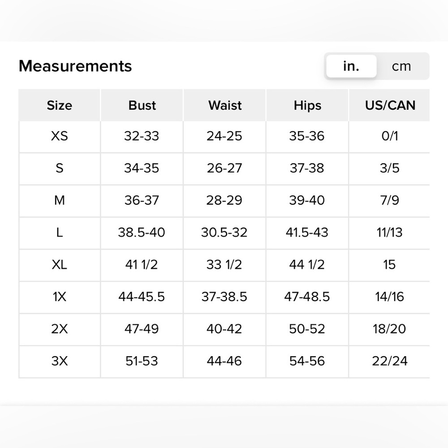Screen dimensions: 448x448
Task: Click the Hips column header
Action: coord(307,105)
